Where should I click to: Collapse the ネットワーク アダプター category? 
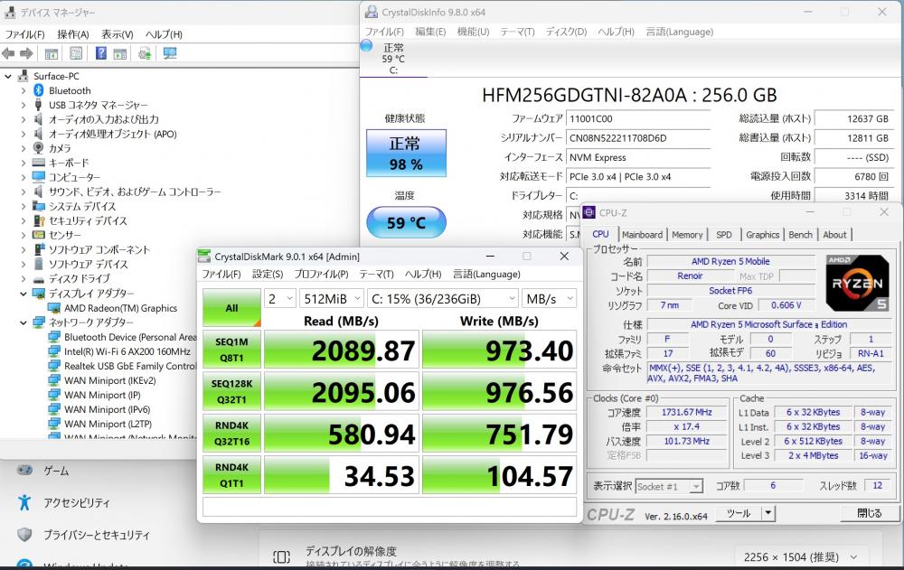tap(24, 322)
